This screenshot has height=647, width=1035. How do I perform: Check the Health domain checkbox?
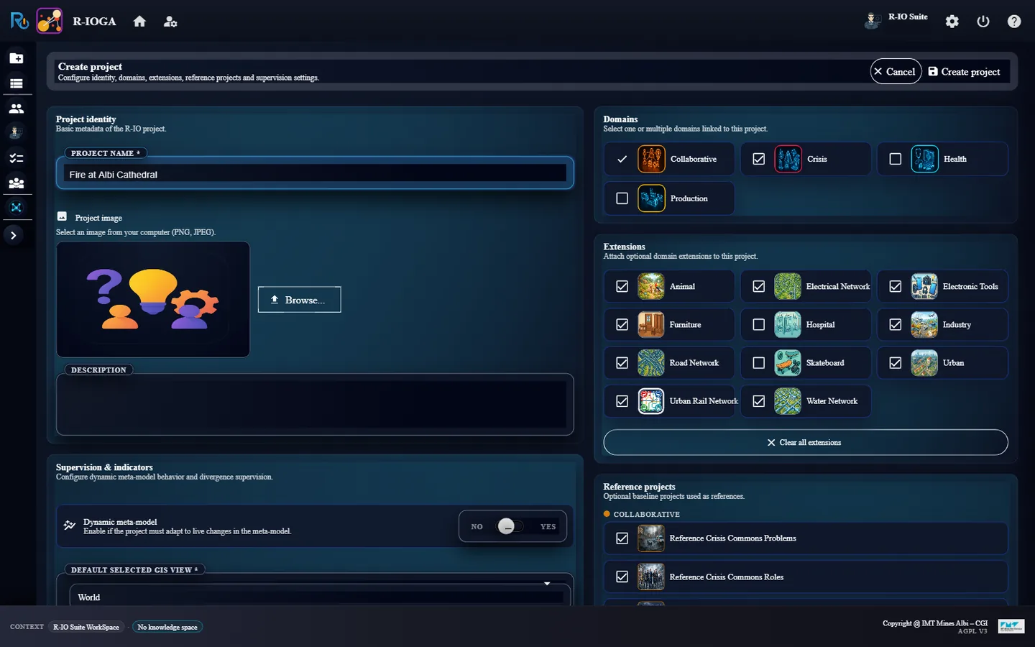coord(896,159)
